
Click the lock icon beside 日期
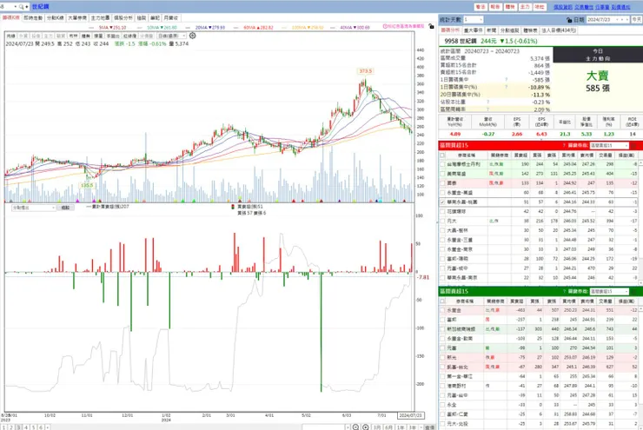569,20
